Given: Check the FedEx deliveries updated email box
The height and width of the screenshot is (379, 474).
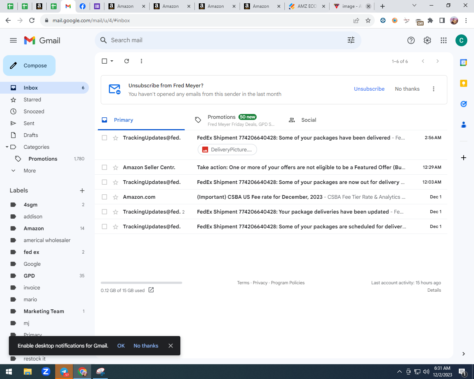Looking at the screenshot, I should pos(104,212).
